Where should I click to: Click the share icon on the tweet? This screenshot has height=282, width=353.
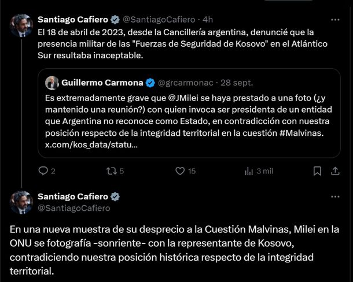tap(335, 170)
